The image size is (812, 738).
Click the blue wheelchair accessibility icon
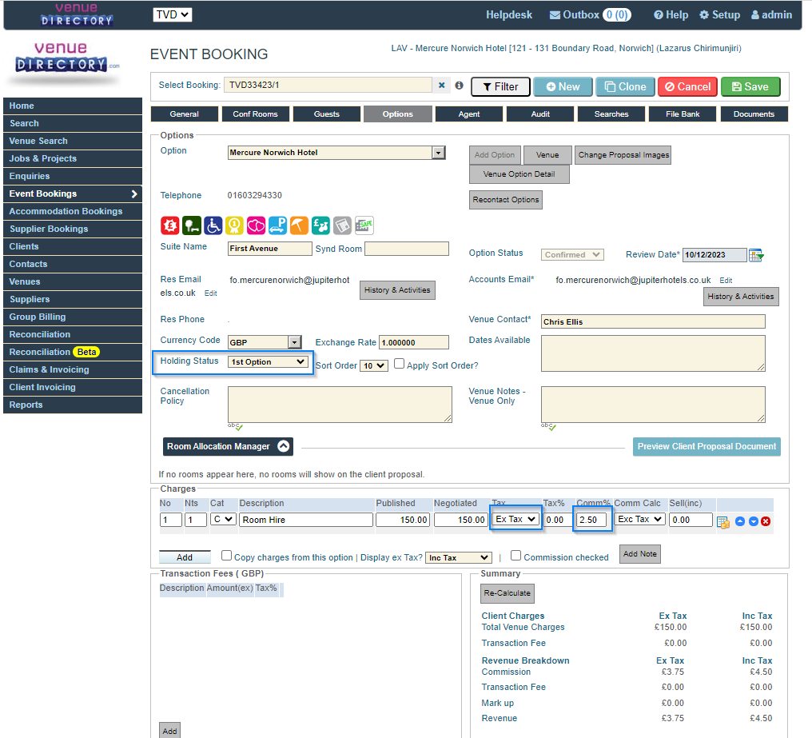pos(213,225)
